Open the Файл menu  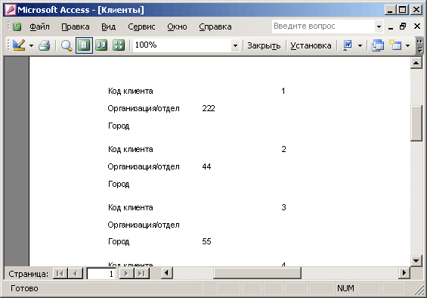tap(39, 26)
